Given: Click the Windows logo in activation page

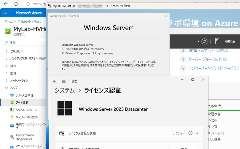Looking at the screenshot, I should point(65,108).
